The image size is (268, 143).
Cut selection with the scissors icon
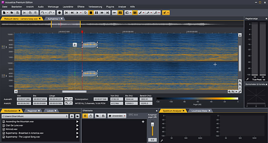coord(24,13)
